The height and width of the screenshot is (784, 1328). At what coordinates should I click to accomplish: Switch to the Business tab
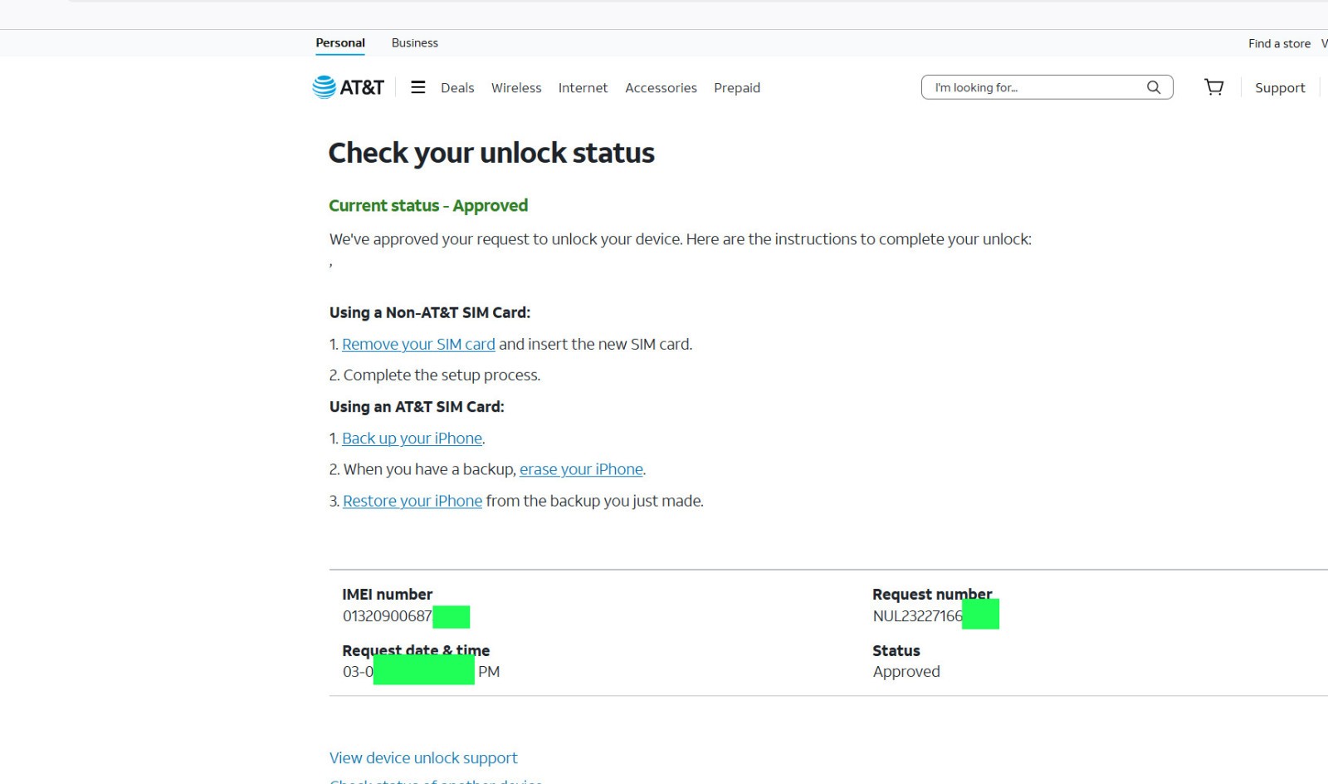[415, 43]
